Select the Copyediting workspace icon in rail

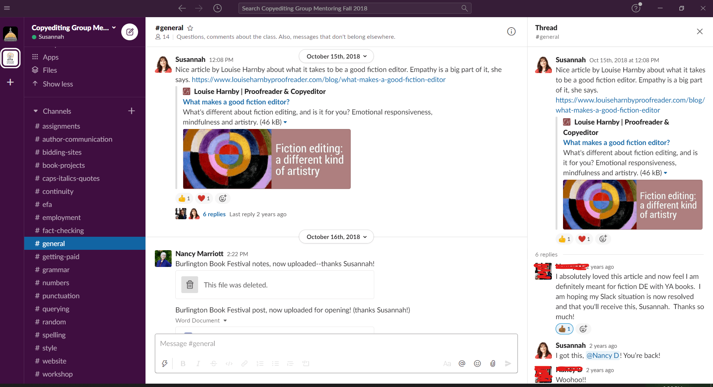pyautogui.click(x=10, y=58)
